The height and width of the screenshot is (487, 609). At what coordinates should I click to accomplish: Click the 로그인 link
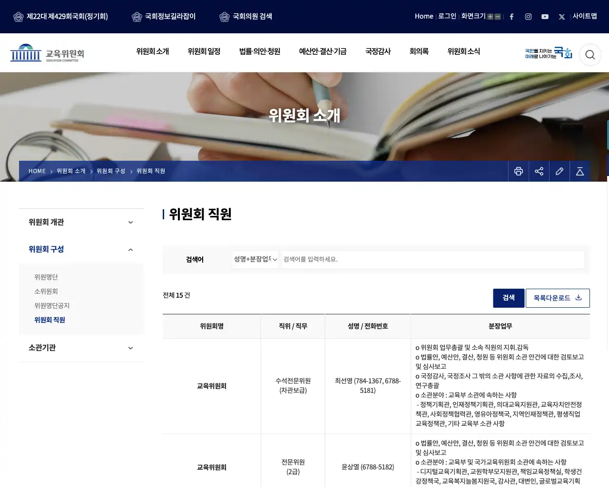447,16
